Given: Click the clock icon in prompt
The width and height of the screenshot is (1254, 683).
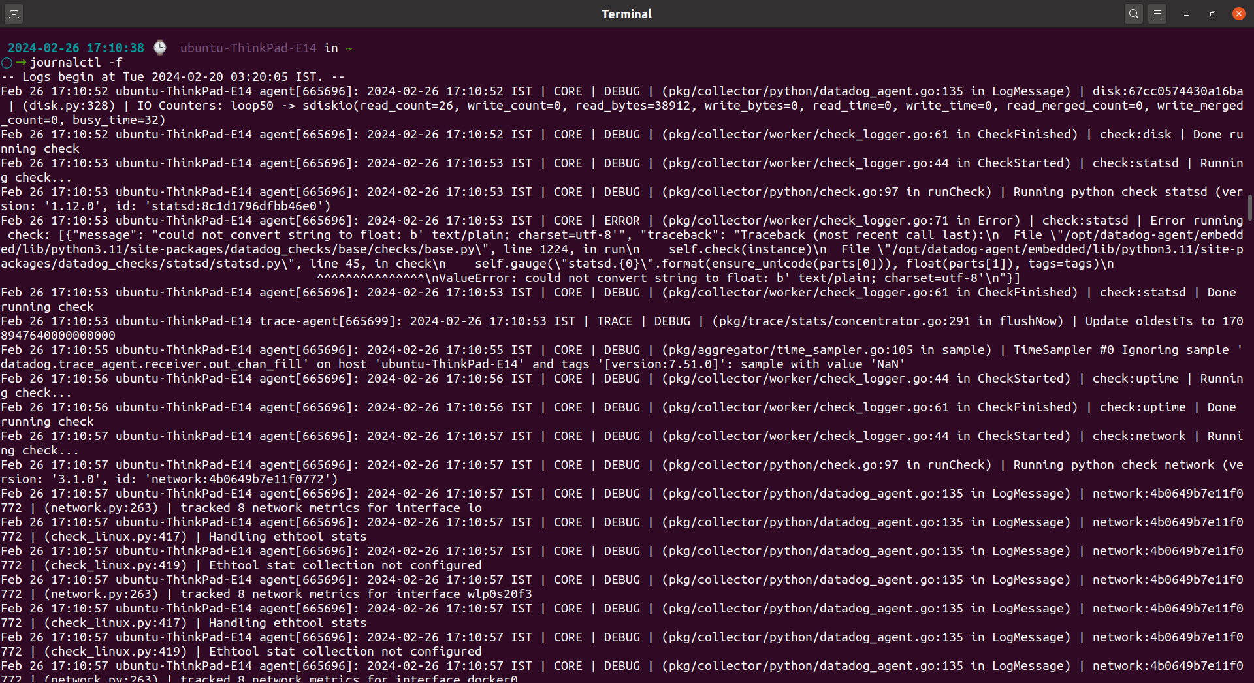Looking at the screenshot, I should (x=160, y=48).
